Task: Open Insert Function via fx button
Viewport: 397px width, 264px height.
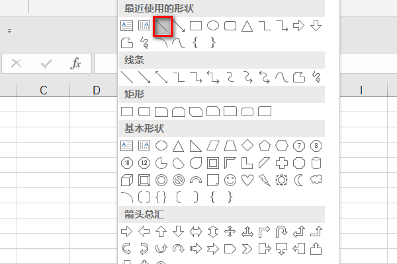Action: coord(75,63)
